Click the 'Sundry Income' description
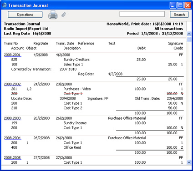 pos(75,123)
